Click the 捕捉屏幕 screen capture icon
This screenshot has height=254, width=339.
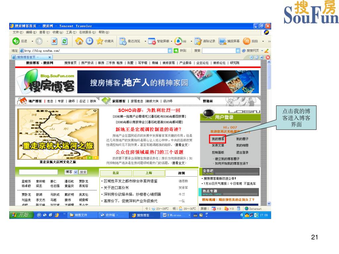pyautogui.click(x=222, y=41)
